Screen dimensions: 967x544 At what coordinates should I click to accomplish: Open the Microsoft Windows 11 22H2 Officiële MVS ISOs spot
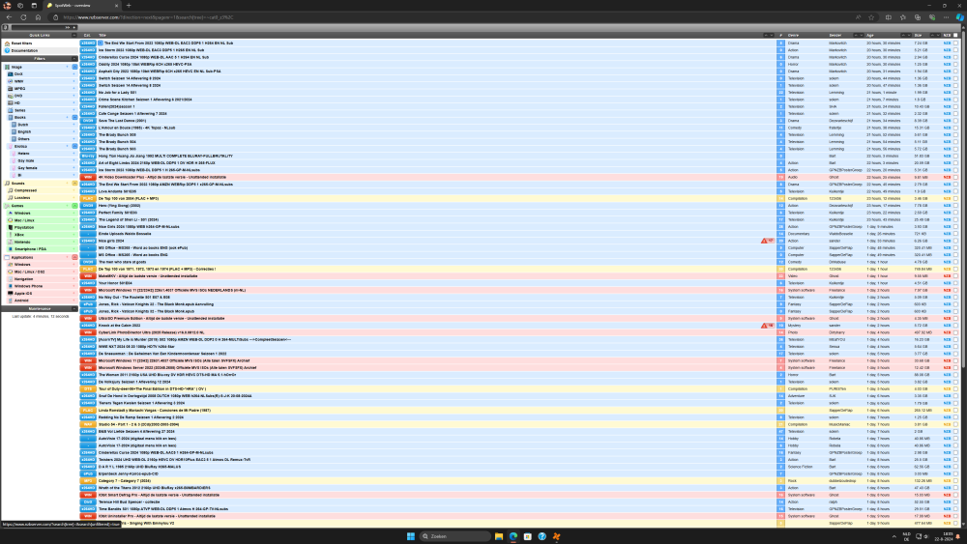click(172, 290)
